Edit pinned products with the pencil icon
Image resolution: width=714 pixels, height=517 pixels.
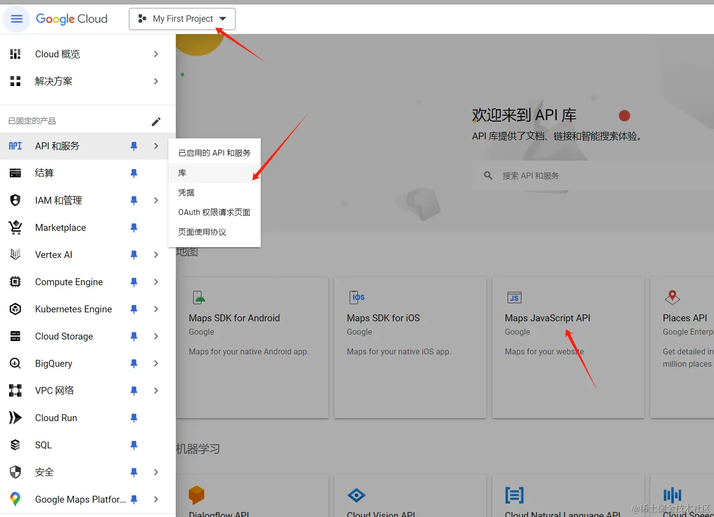[x=156, y=121]
